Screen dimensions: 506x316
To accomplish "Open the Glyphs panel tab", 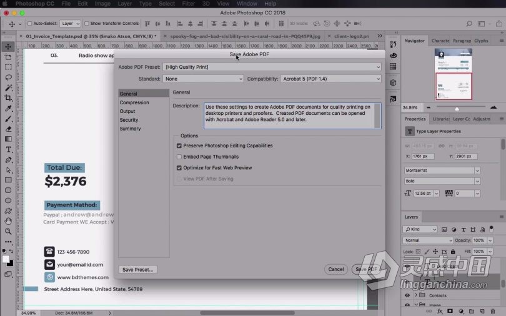I will [481, 41].
